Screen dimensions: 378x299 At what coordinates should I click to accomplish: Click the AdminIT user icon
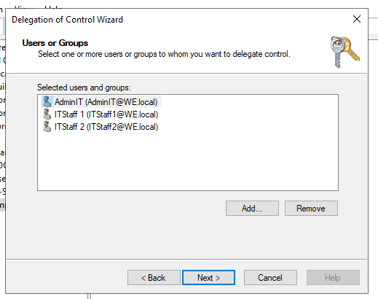click(x=47, y=102)
